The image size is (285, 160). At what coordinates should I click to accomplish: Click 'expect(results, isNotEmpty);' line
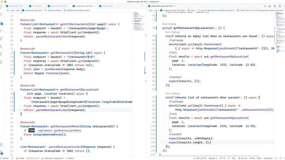point(191,138)
